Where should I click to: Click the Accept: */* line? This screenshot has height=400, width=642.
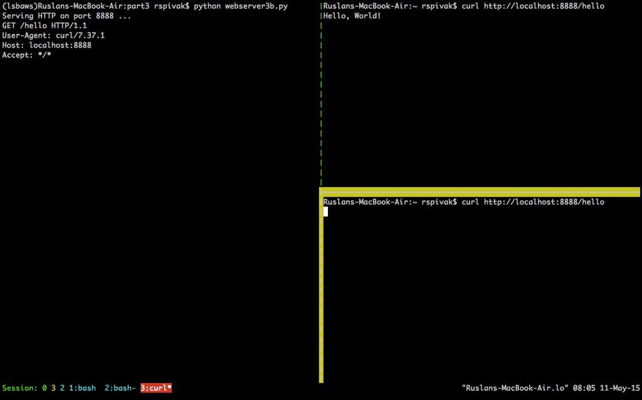[x=26, y=55]
